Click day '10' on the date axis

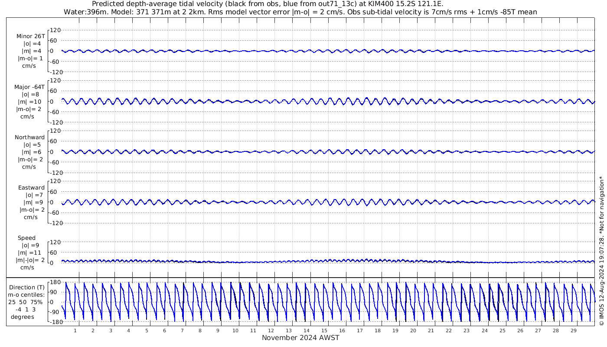(x=235, y=331)
